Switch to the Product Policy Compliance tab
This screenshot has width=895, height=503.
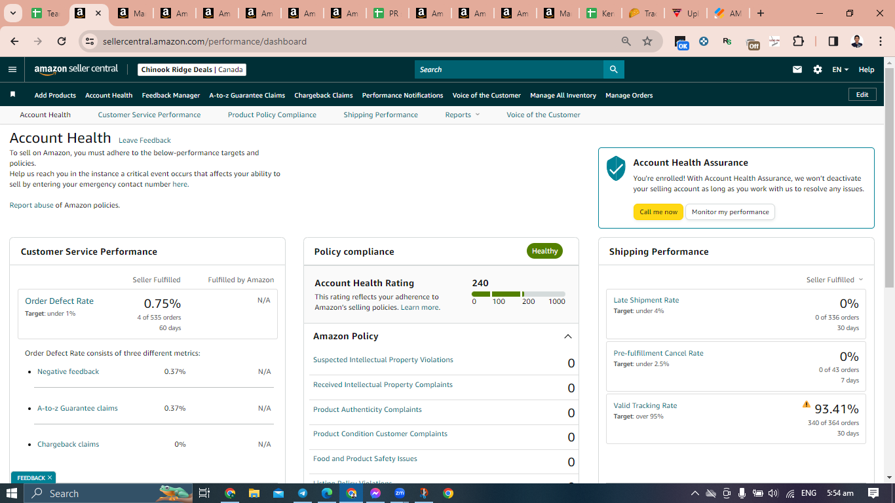pos(272,115)
